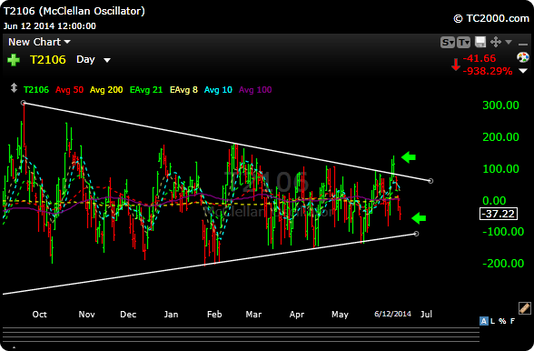Open the New Chart dropdown menu
Screen dimensions: 534x351
39,42
